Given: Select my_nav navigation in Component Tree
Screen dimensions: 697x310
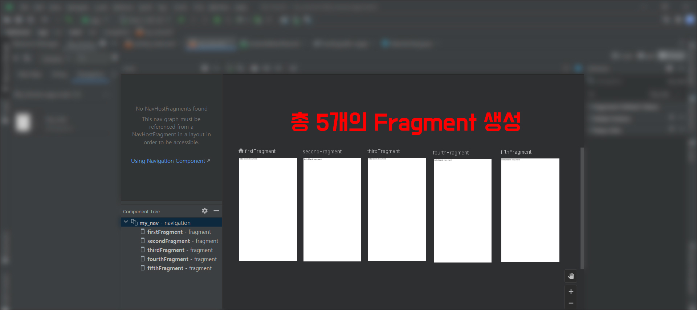Looking at the screenshot, I should point(172,222).
